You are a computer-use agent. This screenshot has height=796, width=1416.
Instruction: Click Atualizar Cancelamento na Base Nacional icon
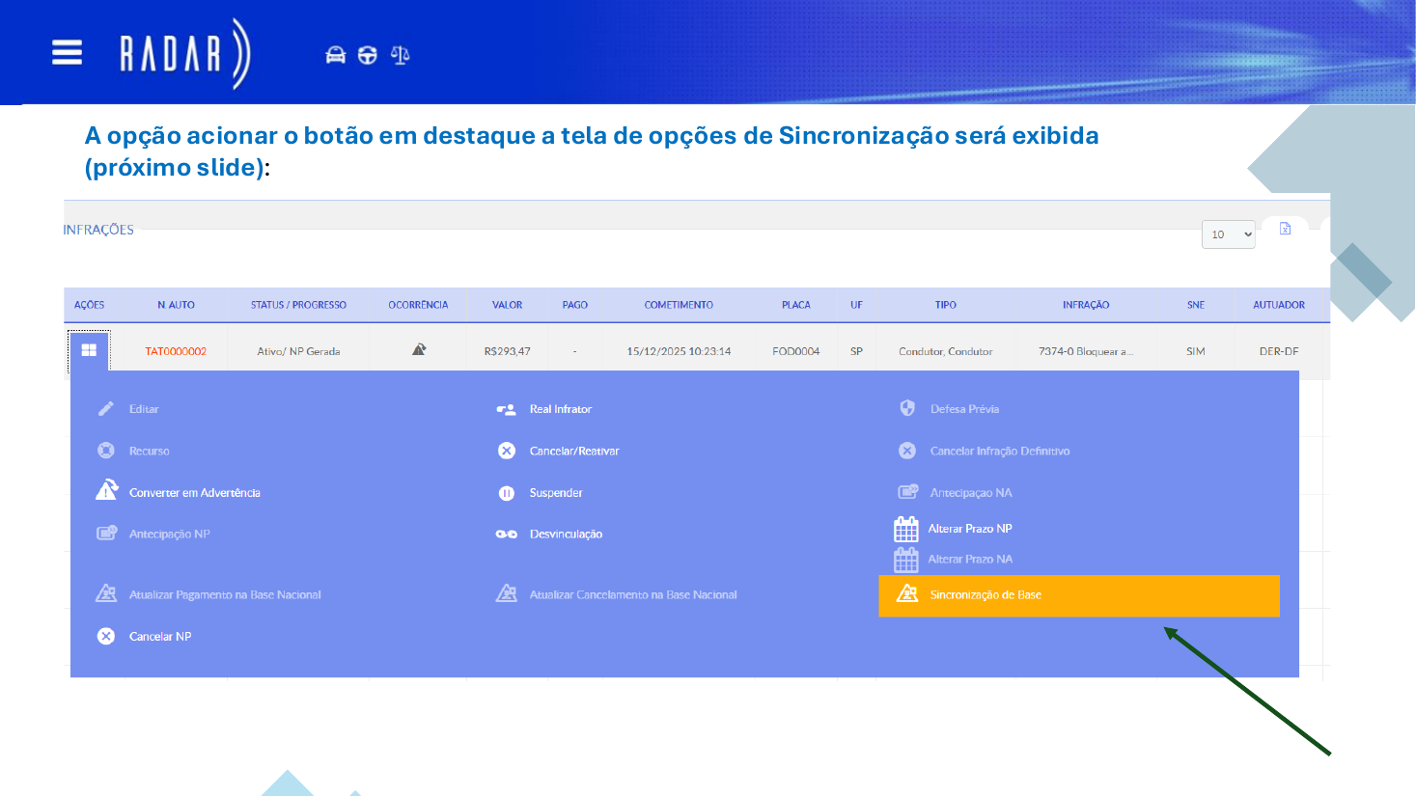tap(507, 593)
